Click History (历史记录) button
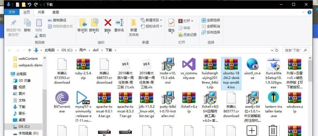The width and height of the screenshot is (318, 136). coord(188,35)
